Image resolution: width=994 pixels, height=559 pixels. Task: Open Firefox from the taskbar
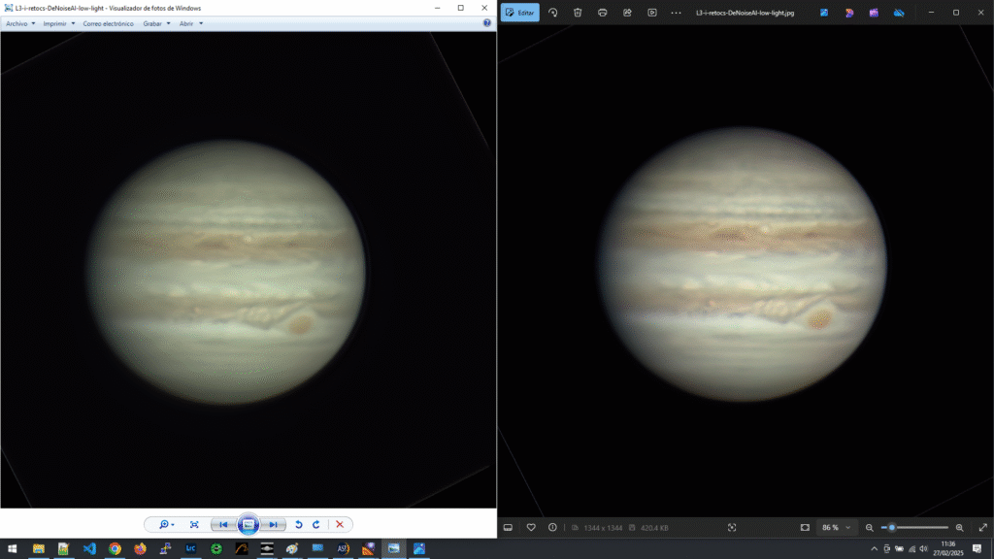pos(140,549)
